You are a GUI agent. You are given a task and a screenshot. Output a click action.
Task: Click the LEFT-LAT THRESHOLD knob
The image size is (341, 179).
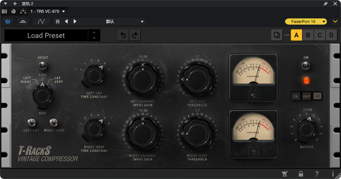tap(197, 79)
